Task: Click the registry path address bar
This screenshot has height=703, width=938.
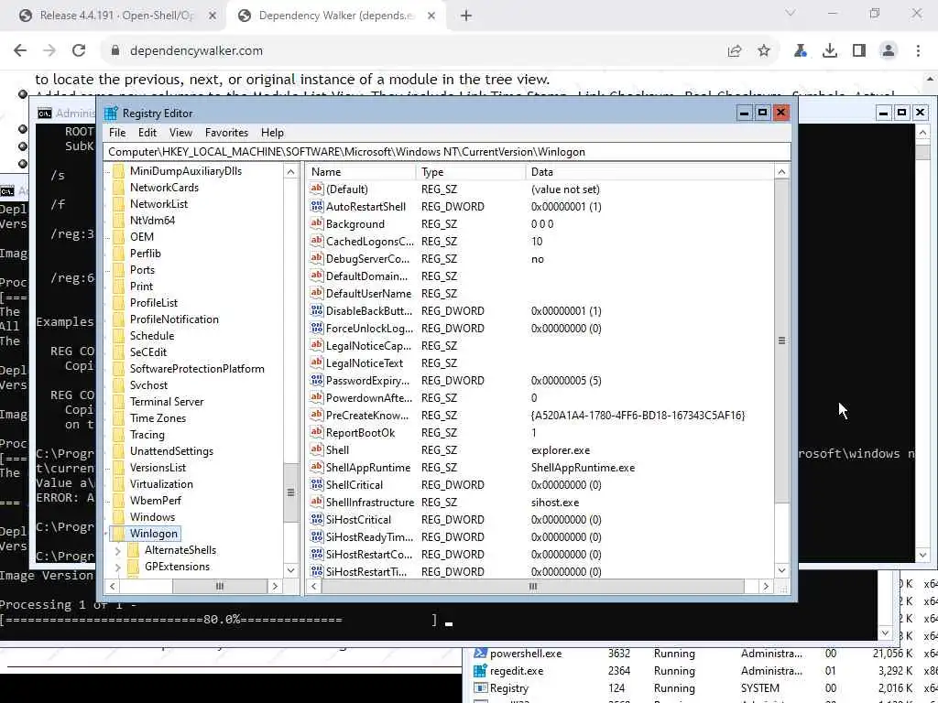Action: click(446, 152)
